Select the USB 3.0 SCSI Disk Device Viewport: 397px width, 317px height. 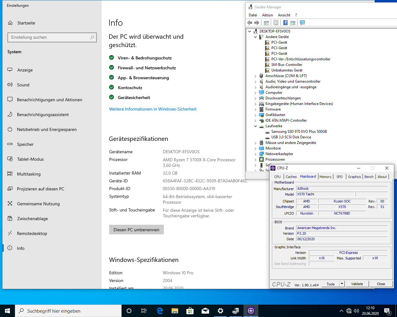click(x=291, y=137)
